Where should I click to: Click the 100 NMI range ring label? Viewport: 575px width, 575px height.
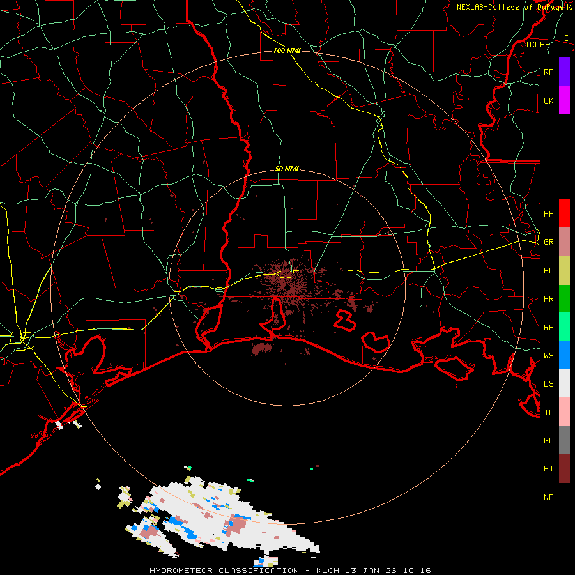coord(287,50)
